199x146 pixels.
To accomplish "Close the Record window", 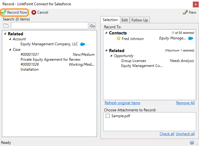I will tap(196, 4).
